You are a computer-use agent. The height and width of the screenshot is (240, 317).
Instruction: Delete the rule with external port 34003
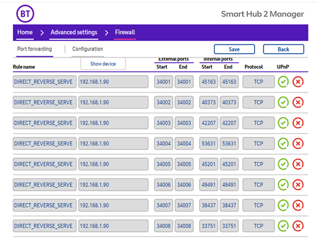298,123
